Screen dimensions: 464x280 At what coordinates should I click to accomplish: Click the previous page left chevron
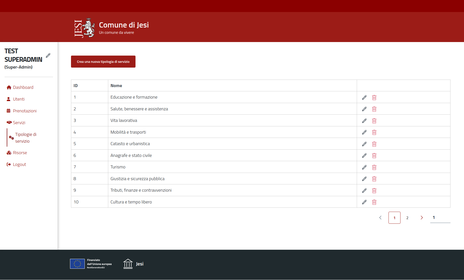click(380, 218)
